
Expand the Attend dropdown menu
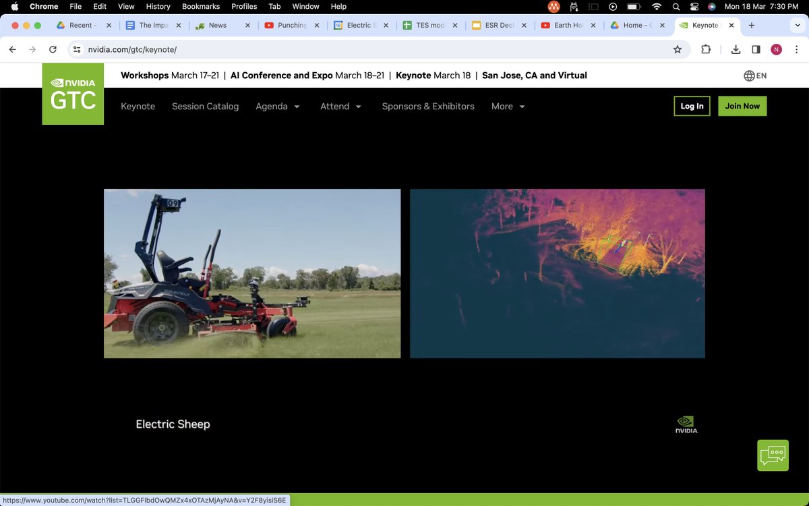(x=340, y=107)
